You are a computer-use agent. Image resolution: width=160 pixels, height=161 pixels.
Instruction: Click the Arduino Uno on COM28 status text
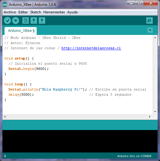[x=134, y=156]
